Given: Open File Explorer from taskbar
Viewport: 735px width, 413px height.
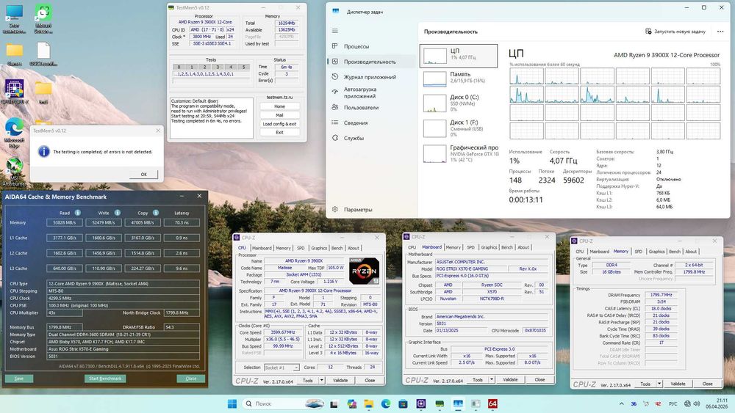Looking at the screenshot, I should pos(369,403).
